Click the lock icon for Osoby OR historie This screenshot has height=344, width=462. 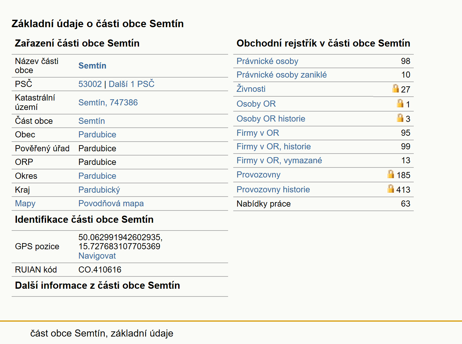400,118
